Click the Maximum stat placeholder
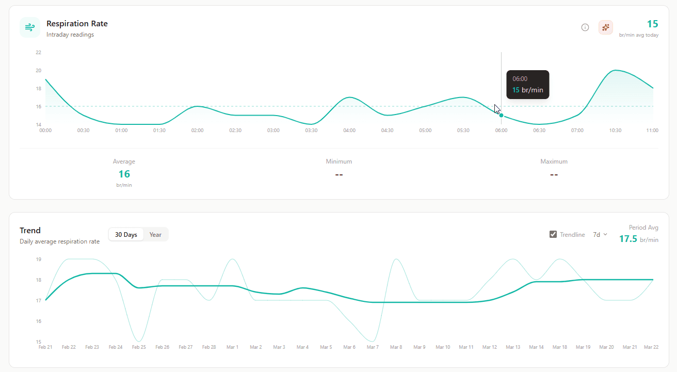The image size is (677, 372). [554, 174]
